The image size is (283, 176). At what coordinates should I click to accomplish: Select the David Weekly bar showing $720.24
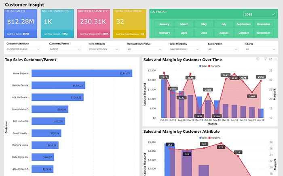46,133
